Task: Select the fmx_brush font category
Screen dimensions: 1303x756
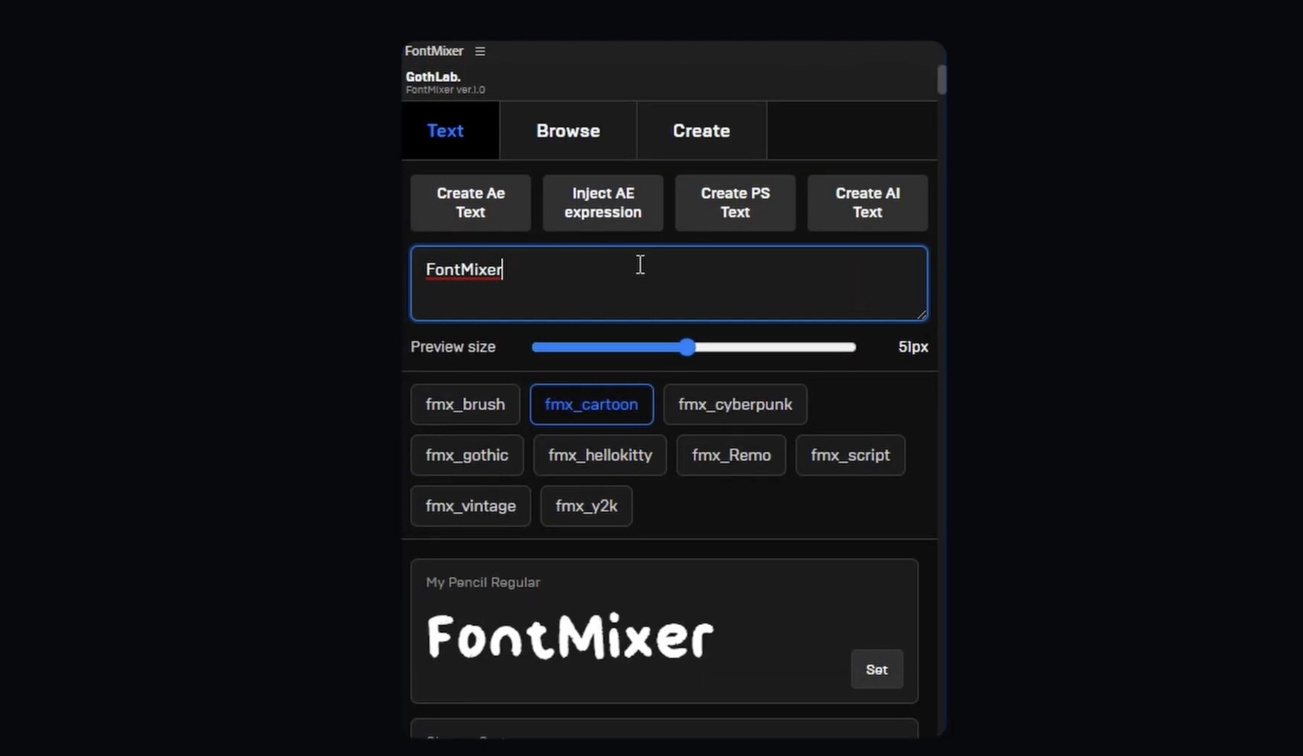Action: (465, 405)
